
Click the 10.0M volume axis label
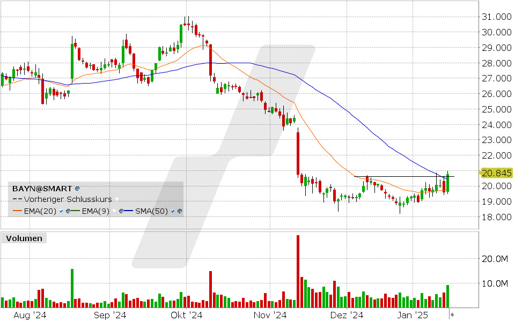tap(495, 283)
